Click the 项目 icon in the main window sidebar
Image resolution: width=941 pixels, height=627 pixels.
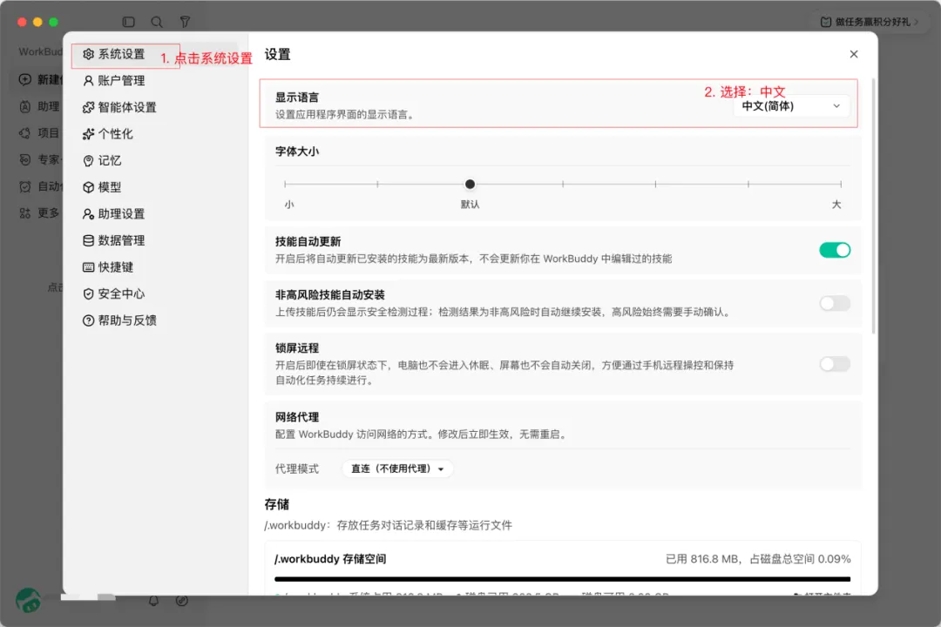(x=25, y=132)
